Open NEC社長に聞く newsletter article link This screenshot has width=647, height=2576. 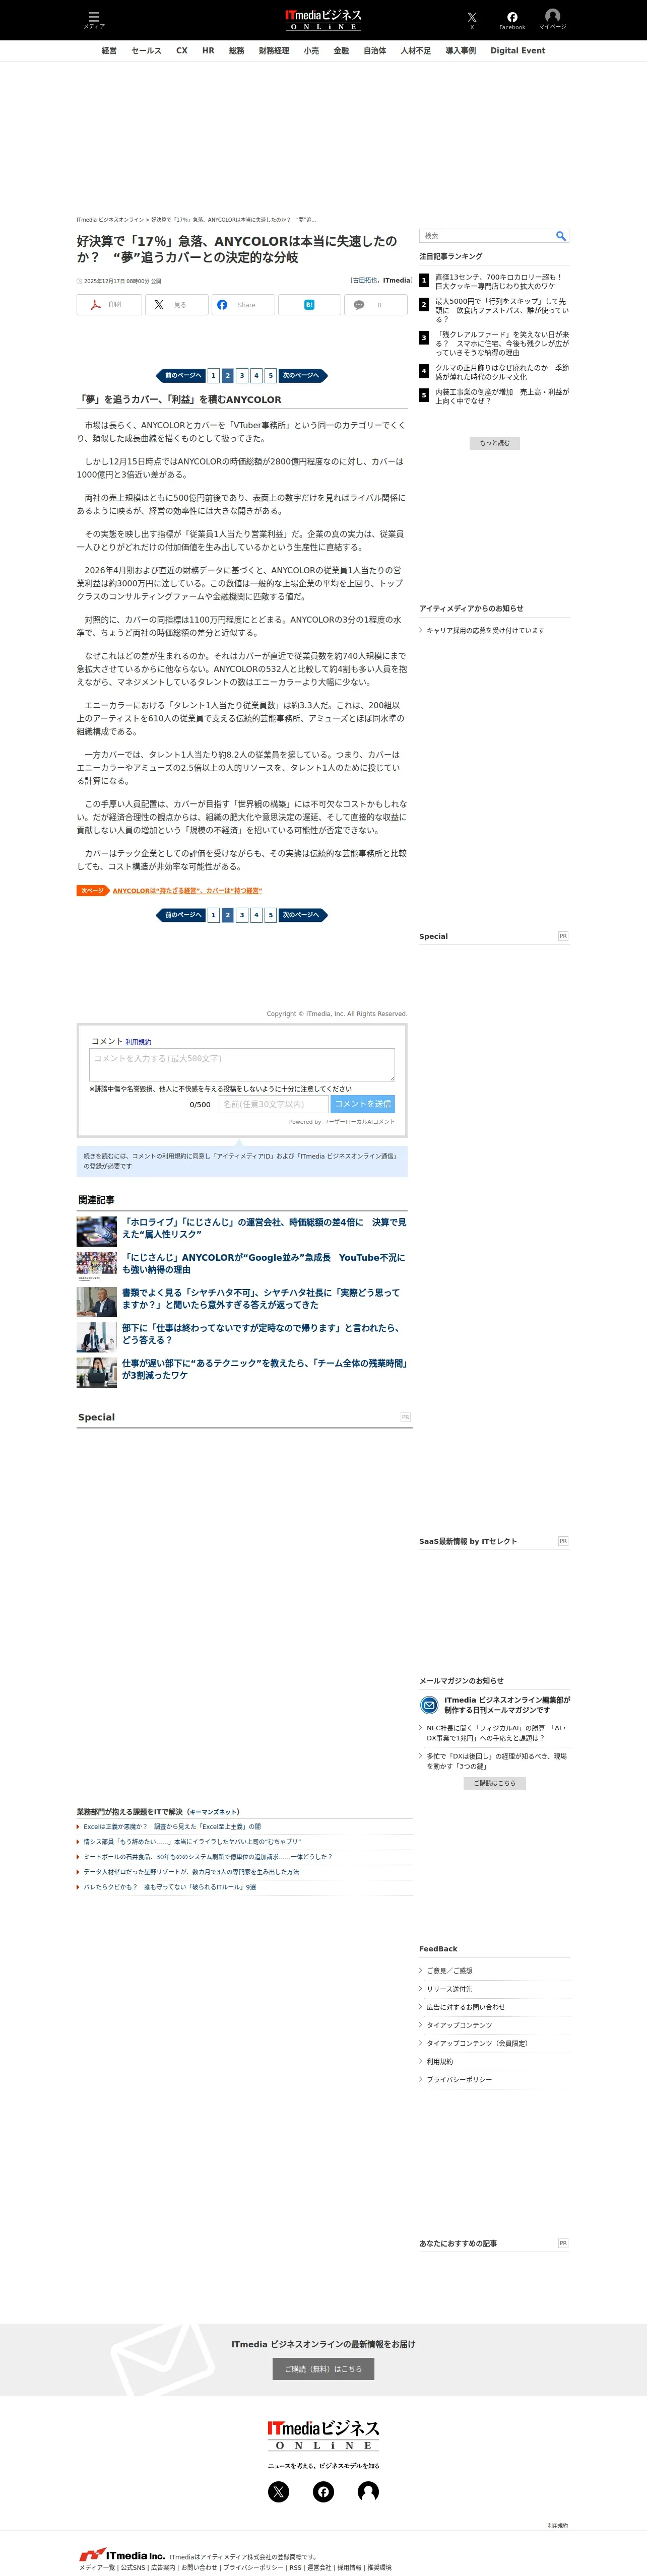click(497, 1733)
